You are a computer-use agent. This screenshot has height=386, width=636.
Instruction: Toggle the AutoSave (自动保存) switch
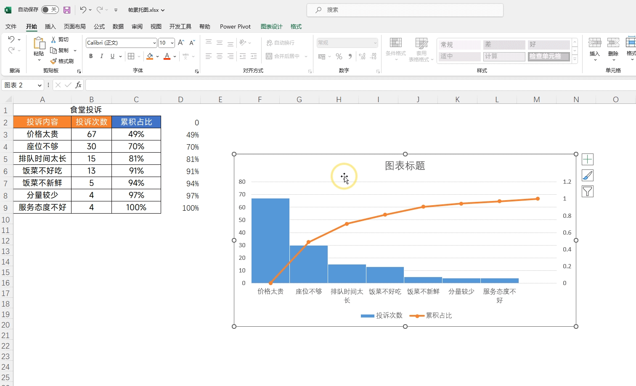pos(50,10)
